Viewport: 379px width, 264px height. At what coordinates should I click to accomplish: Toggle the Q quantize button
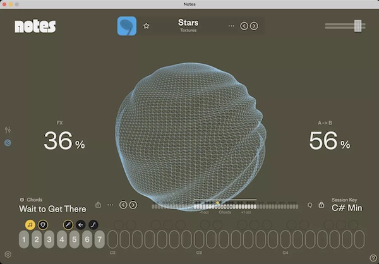coord(310,205)
